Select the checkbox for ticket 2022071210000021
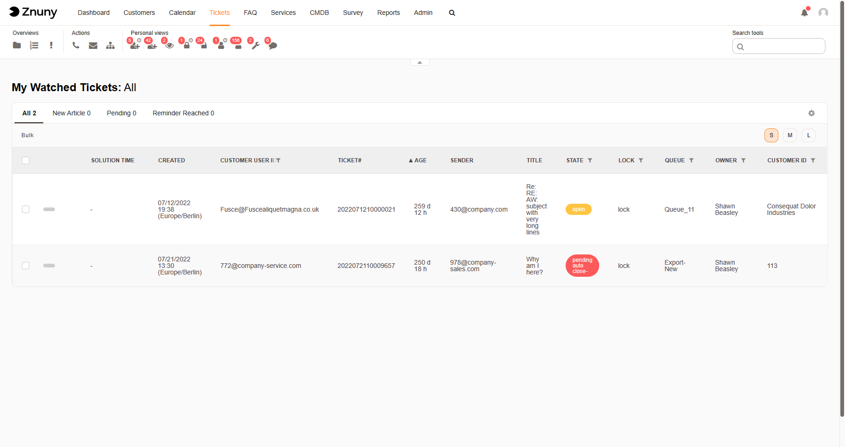Image resolution: width=845 pixels, height=447 pixels. tap(26, 209)
